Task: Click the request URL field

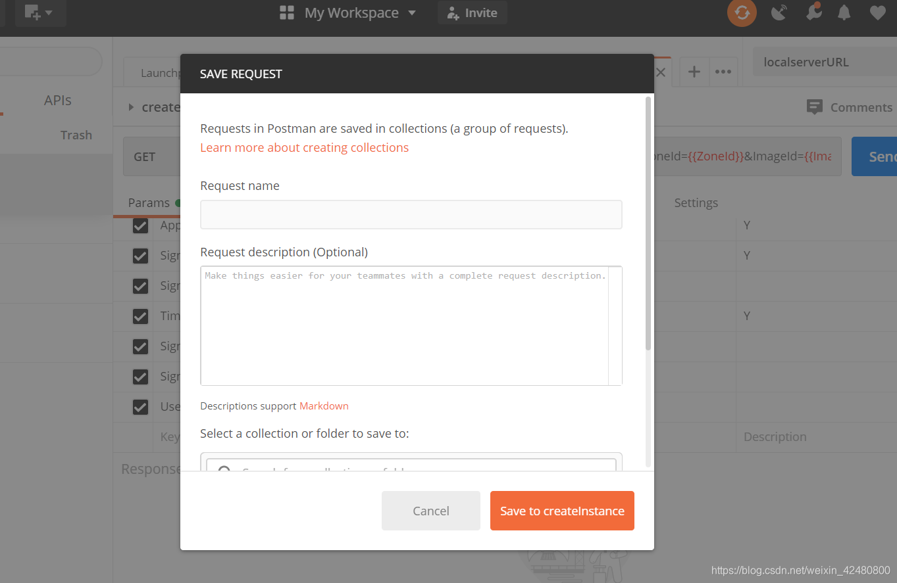Action: (x=748, y=156)
